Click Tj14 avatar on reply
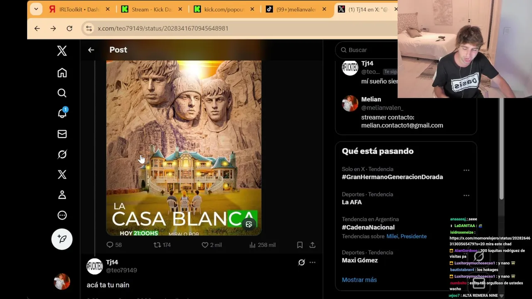This screenshot has height=299, width=532. (x=94, y=266)
